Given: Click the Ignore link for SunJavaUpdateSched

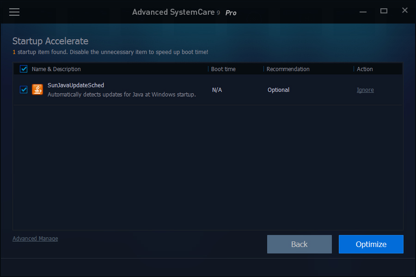Looking at the screenshot, I should [x=365, y=90].
